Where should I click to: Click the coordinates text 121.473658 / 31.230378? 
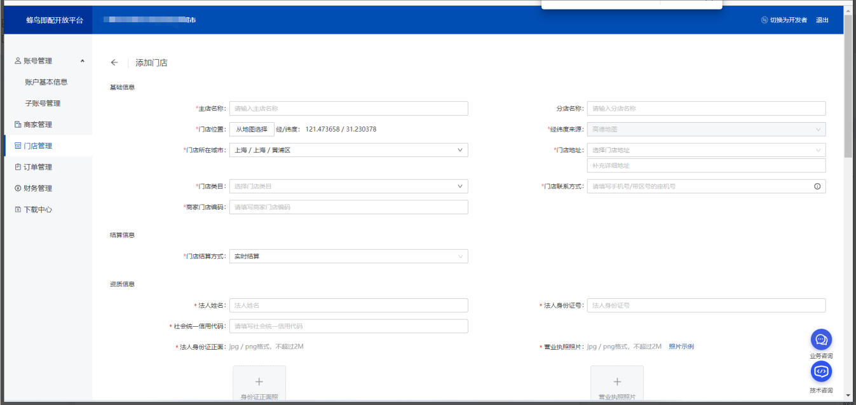pyautogui.click(x=341, y=129)
